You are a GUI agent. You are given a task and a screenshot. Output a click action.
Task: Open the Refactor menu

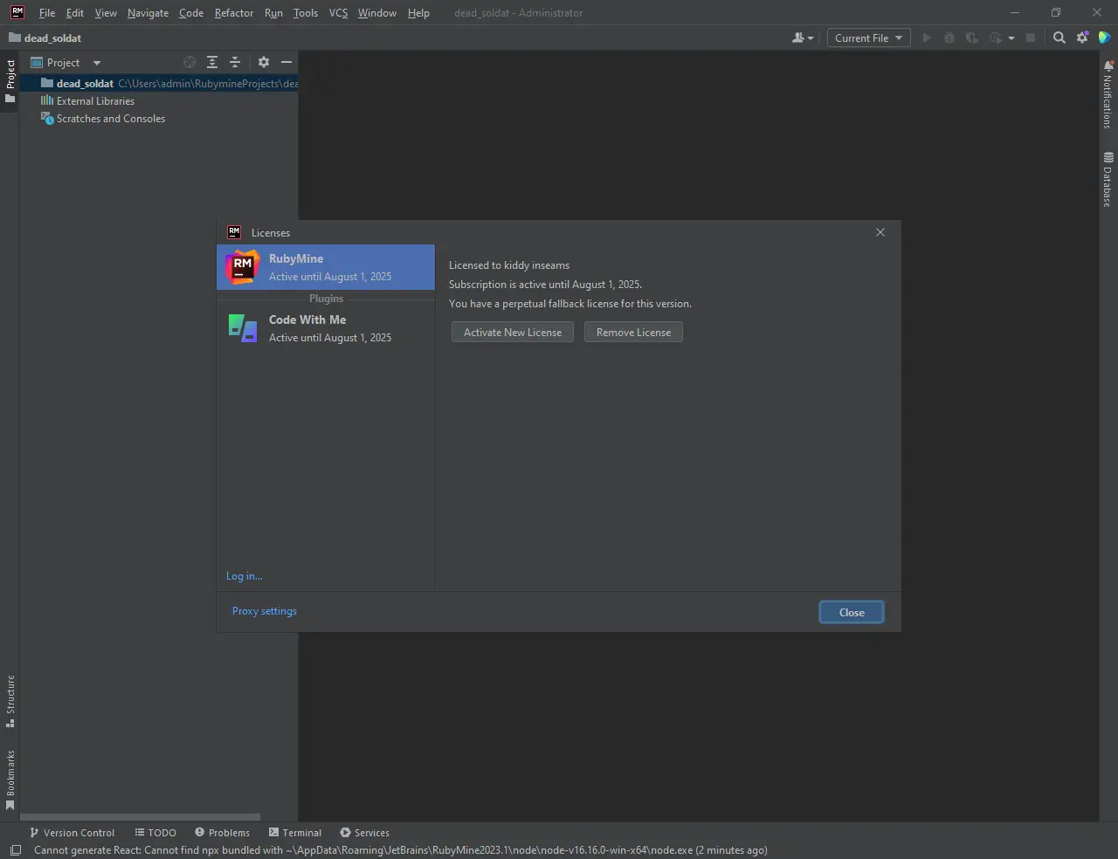[234, 12]
